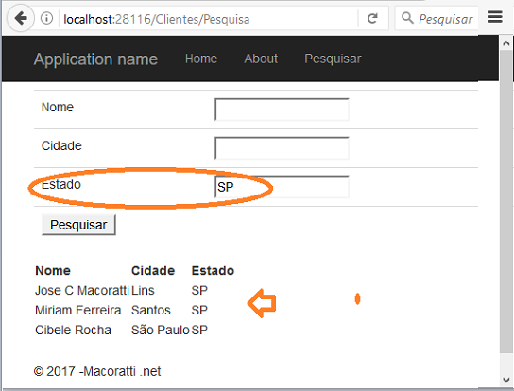Screen dimensions: 514x391
Task: Click the Pesquisar submit button
Action: (x=78, y=225)
